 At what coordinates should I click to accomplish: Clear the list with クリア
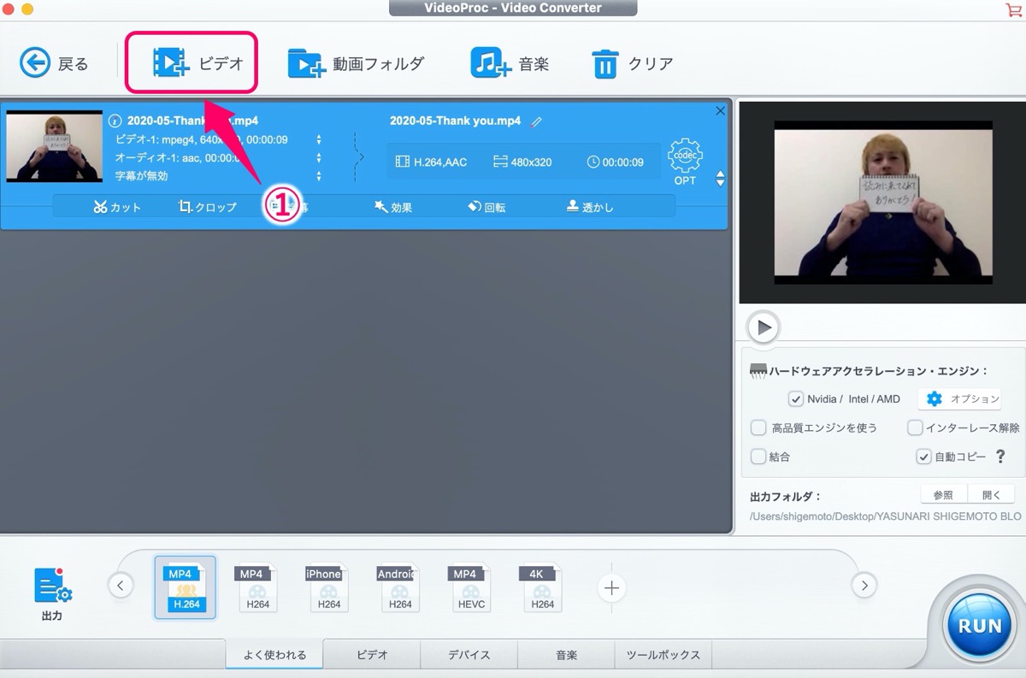point(633,63)
